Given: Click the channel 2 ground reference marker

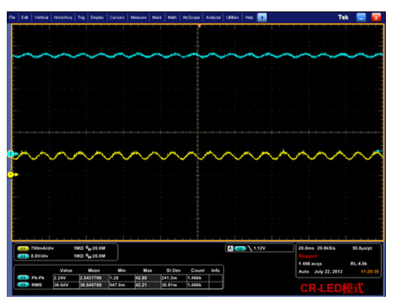Looking at the screenshot, I should point(10,154).
